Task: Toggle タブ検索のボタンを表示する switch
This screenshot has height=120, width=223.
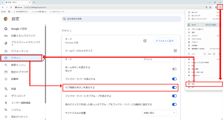Action: (174, 87)
